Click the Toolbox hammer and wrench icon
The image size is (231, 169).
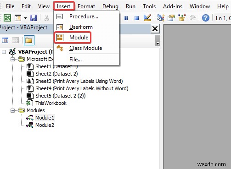pos(193,18)
